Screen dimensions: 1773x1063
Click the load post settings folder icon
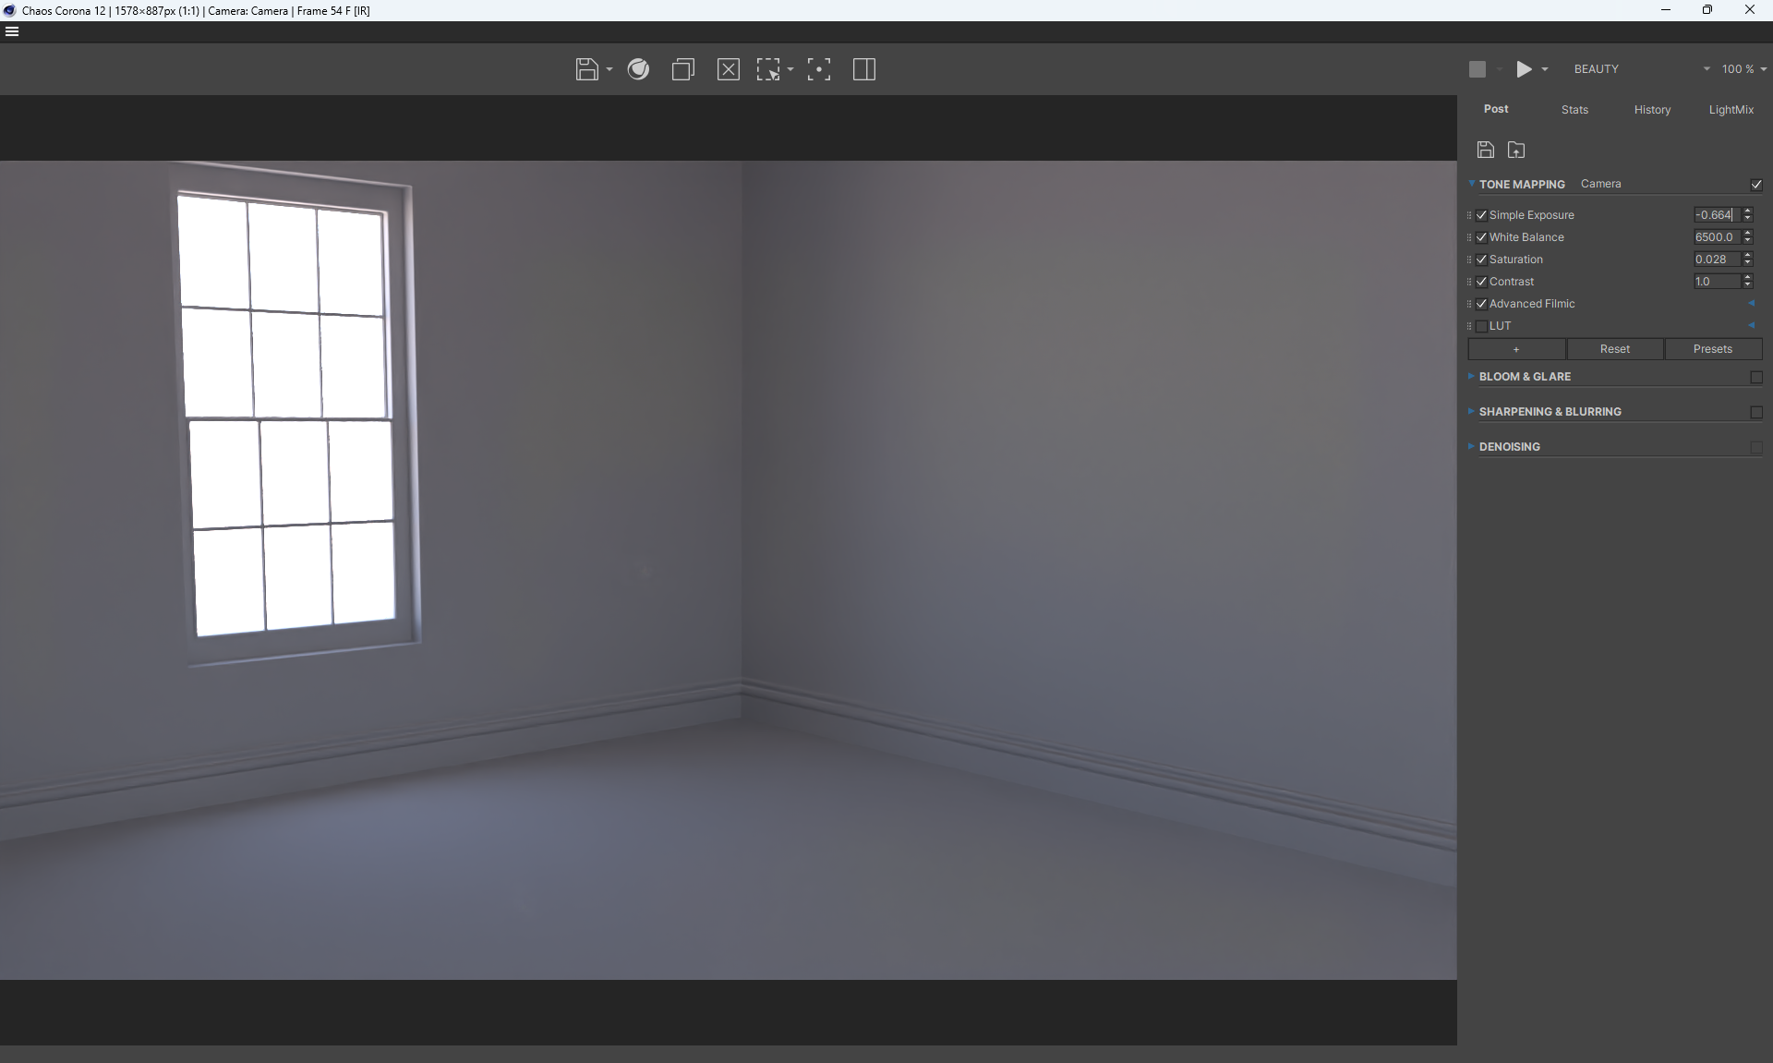click(x=1516, y=150)
